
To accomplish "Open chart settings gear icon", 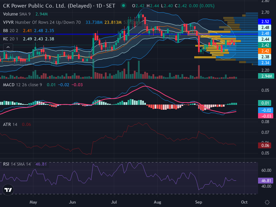I will pyautogui.click(x=267, y=202).
